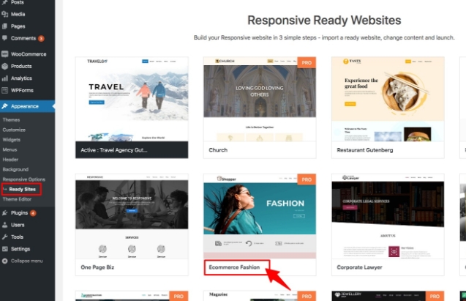Click the Tools wrench icon

pyautogui.click(x=5, y=237)
